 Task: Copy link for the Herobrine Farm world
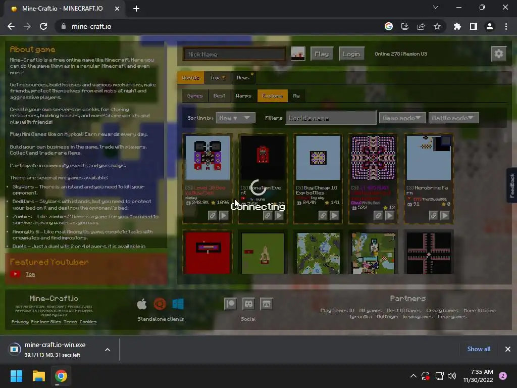click(433, 215)
